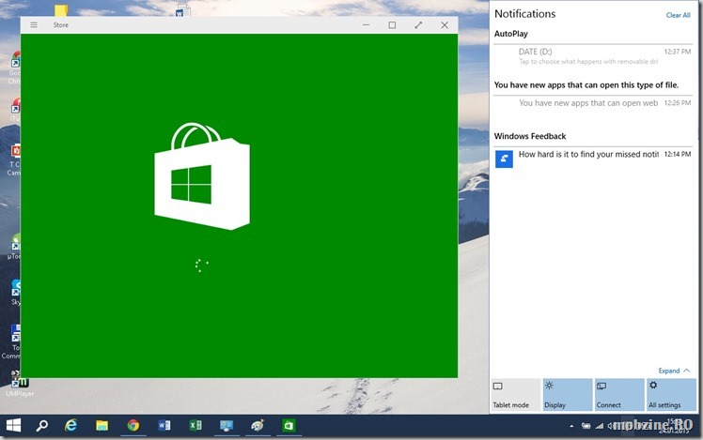This screenshot has height=440, width=703.
Task: Open the DATE (D:) AutoPlay notification
Action: click(593, 56)
